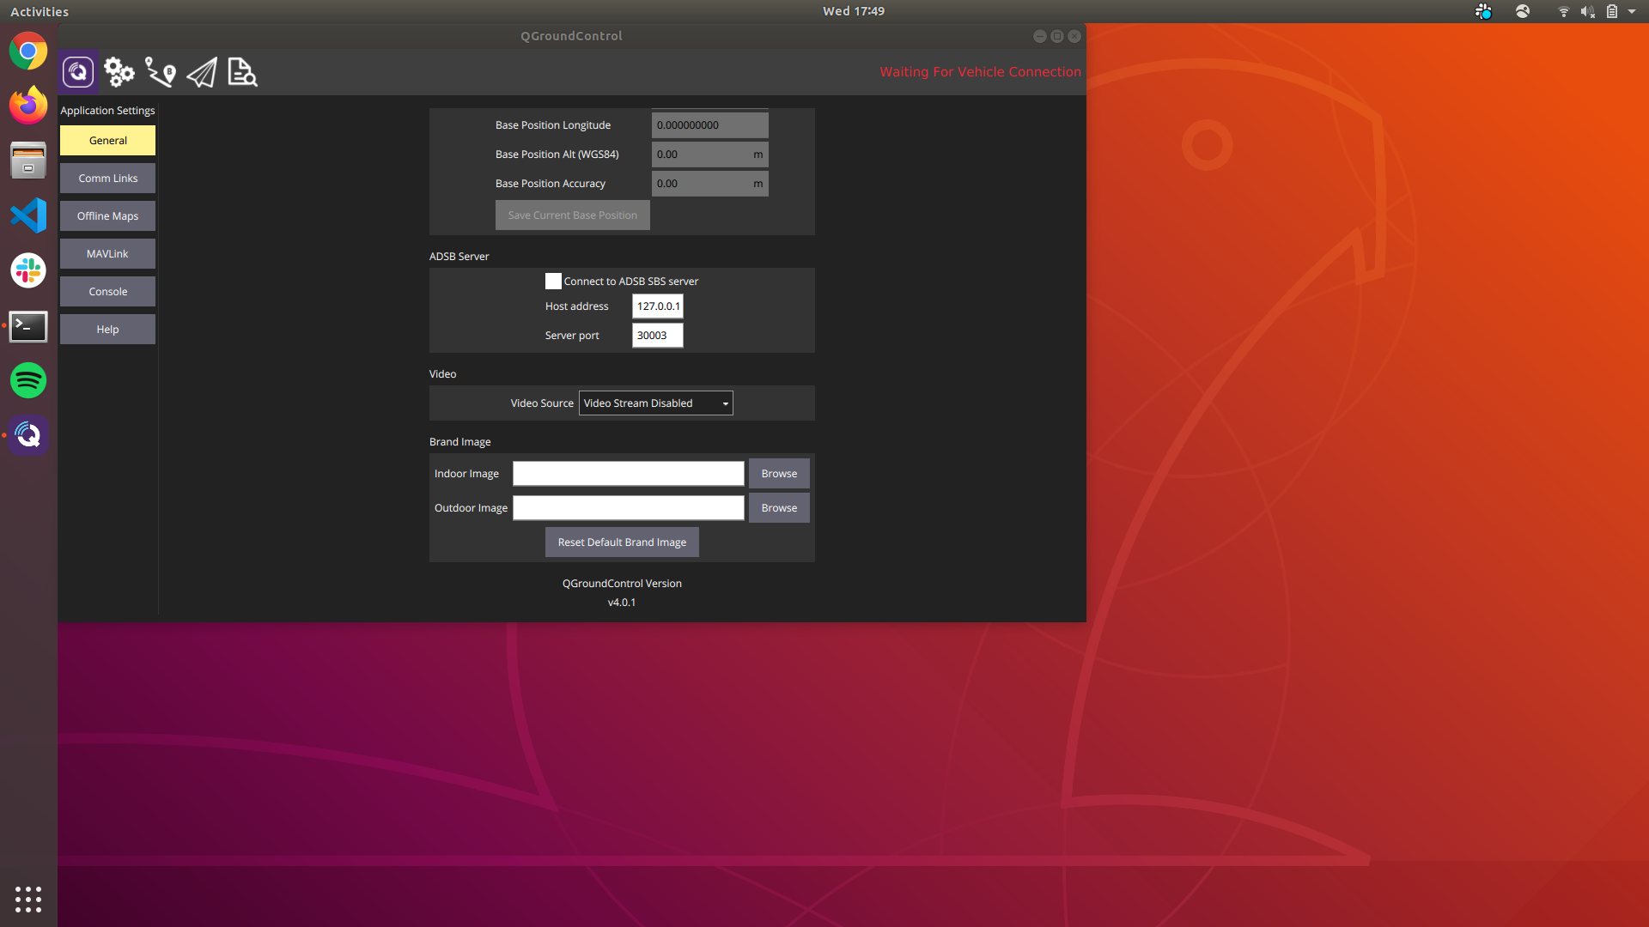The image size is (1649, 927).
Task: Open the terminal from the dock
Action: coord(28,326)
